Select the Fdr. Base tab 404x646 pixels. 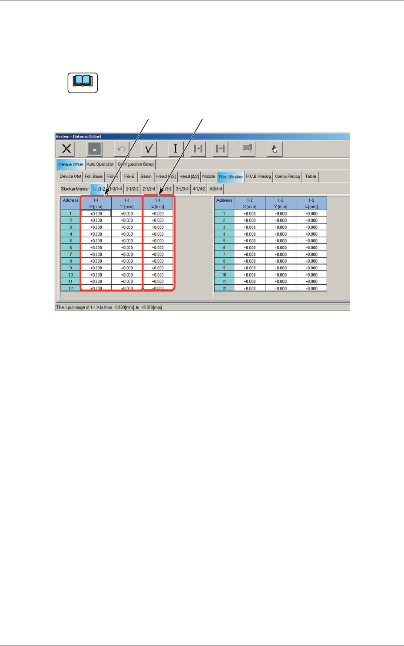(x=94, y=176)
